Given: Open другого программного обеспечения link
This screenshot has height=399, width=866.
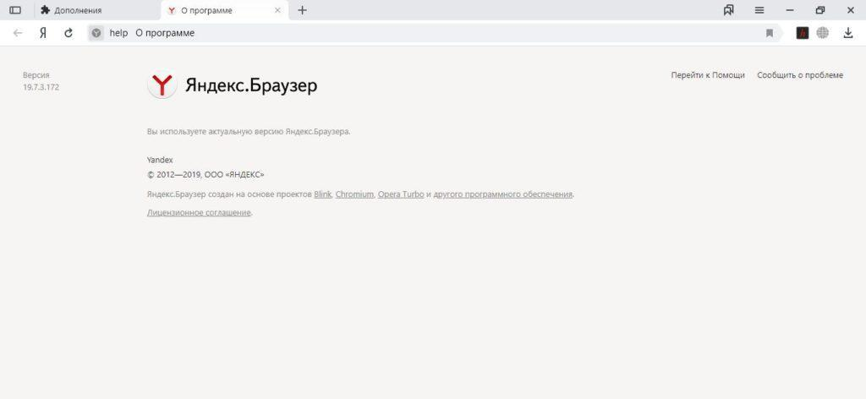Looking at the screenshot, I should click(x=503, y=194).
